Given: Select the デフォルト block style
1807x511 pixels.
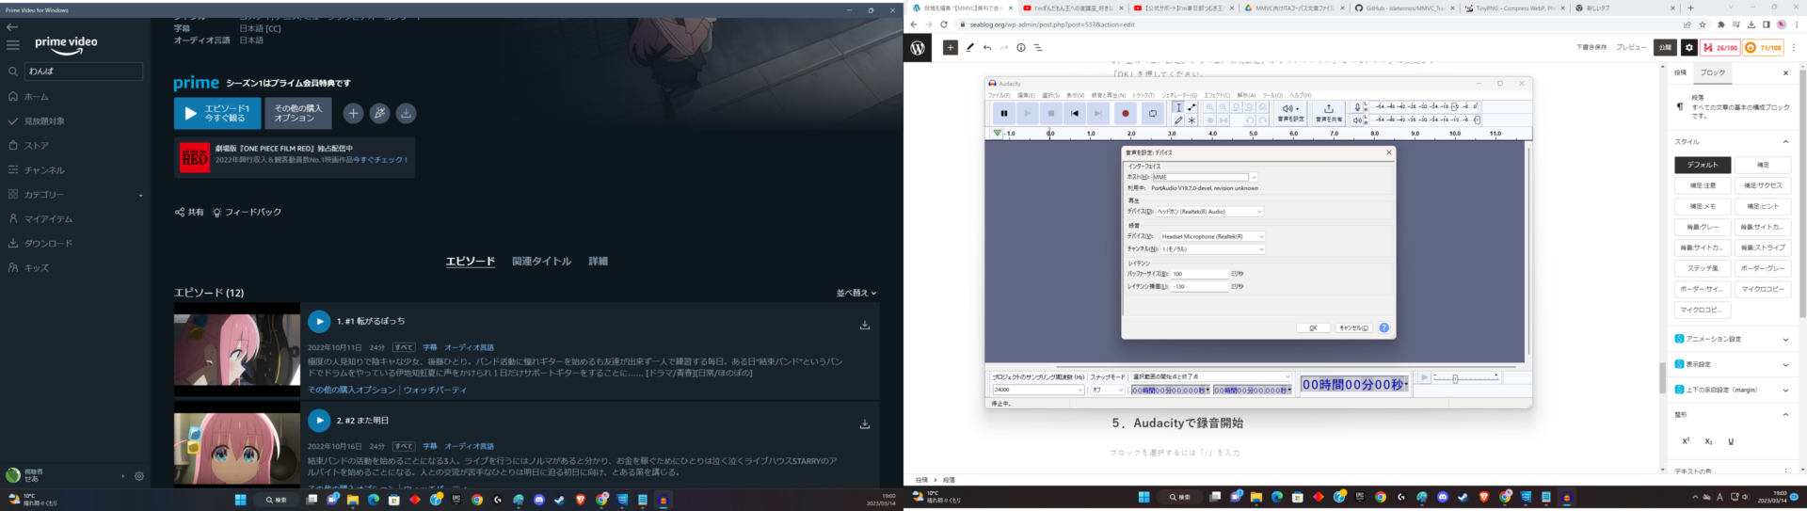Looking at the screenshot, I should (1703, 165).
